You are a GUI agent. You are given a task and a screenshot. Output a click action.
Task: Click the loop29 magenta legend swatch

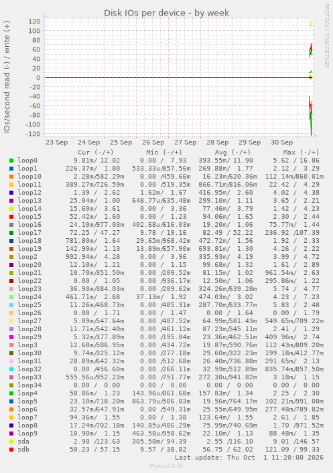point(11,337)
